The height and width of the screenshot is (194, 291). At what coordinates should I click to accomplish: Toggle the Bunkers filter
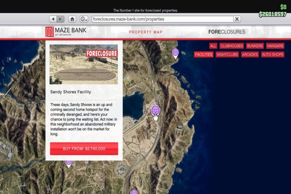(x=255, y=46)
